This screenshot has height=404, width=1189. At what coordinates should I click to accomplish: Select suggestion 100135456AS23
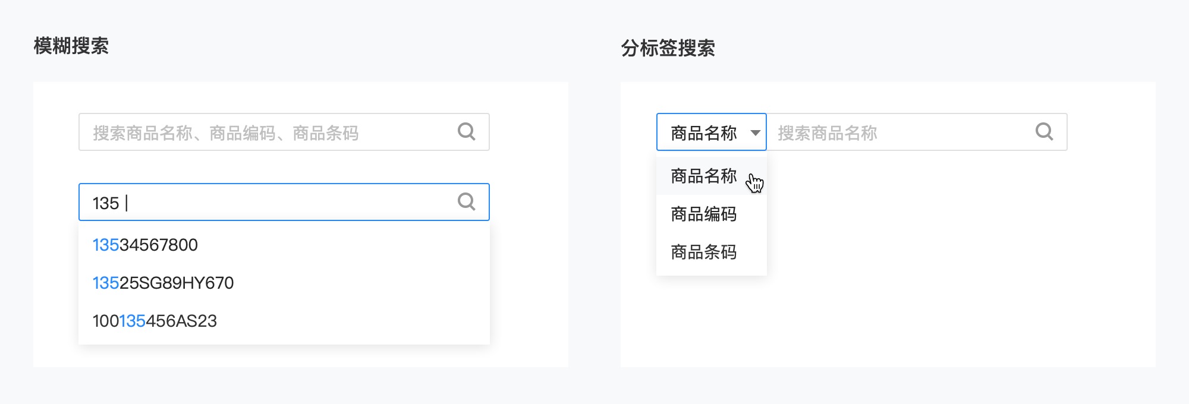click(284, 321)
